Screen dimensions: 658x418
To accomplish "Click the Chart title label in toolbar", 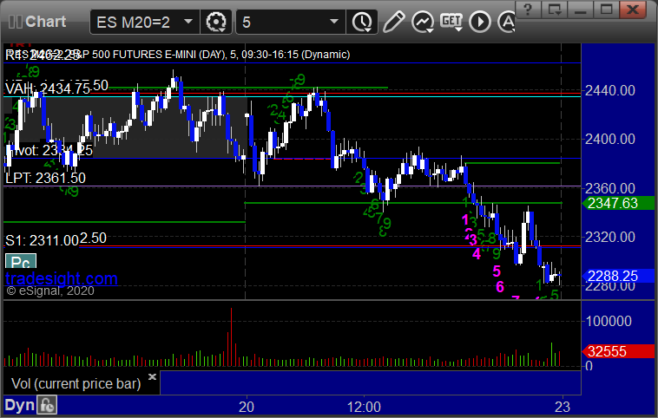I will click(x=45, y=22).
